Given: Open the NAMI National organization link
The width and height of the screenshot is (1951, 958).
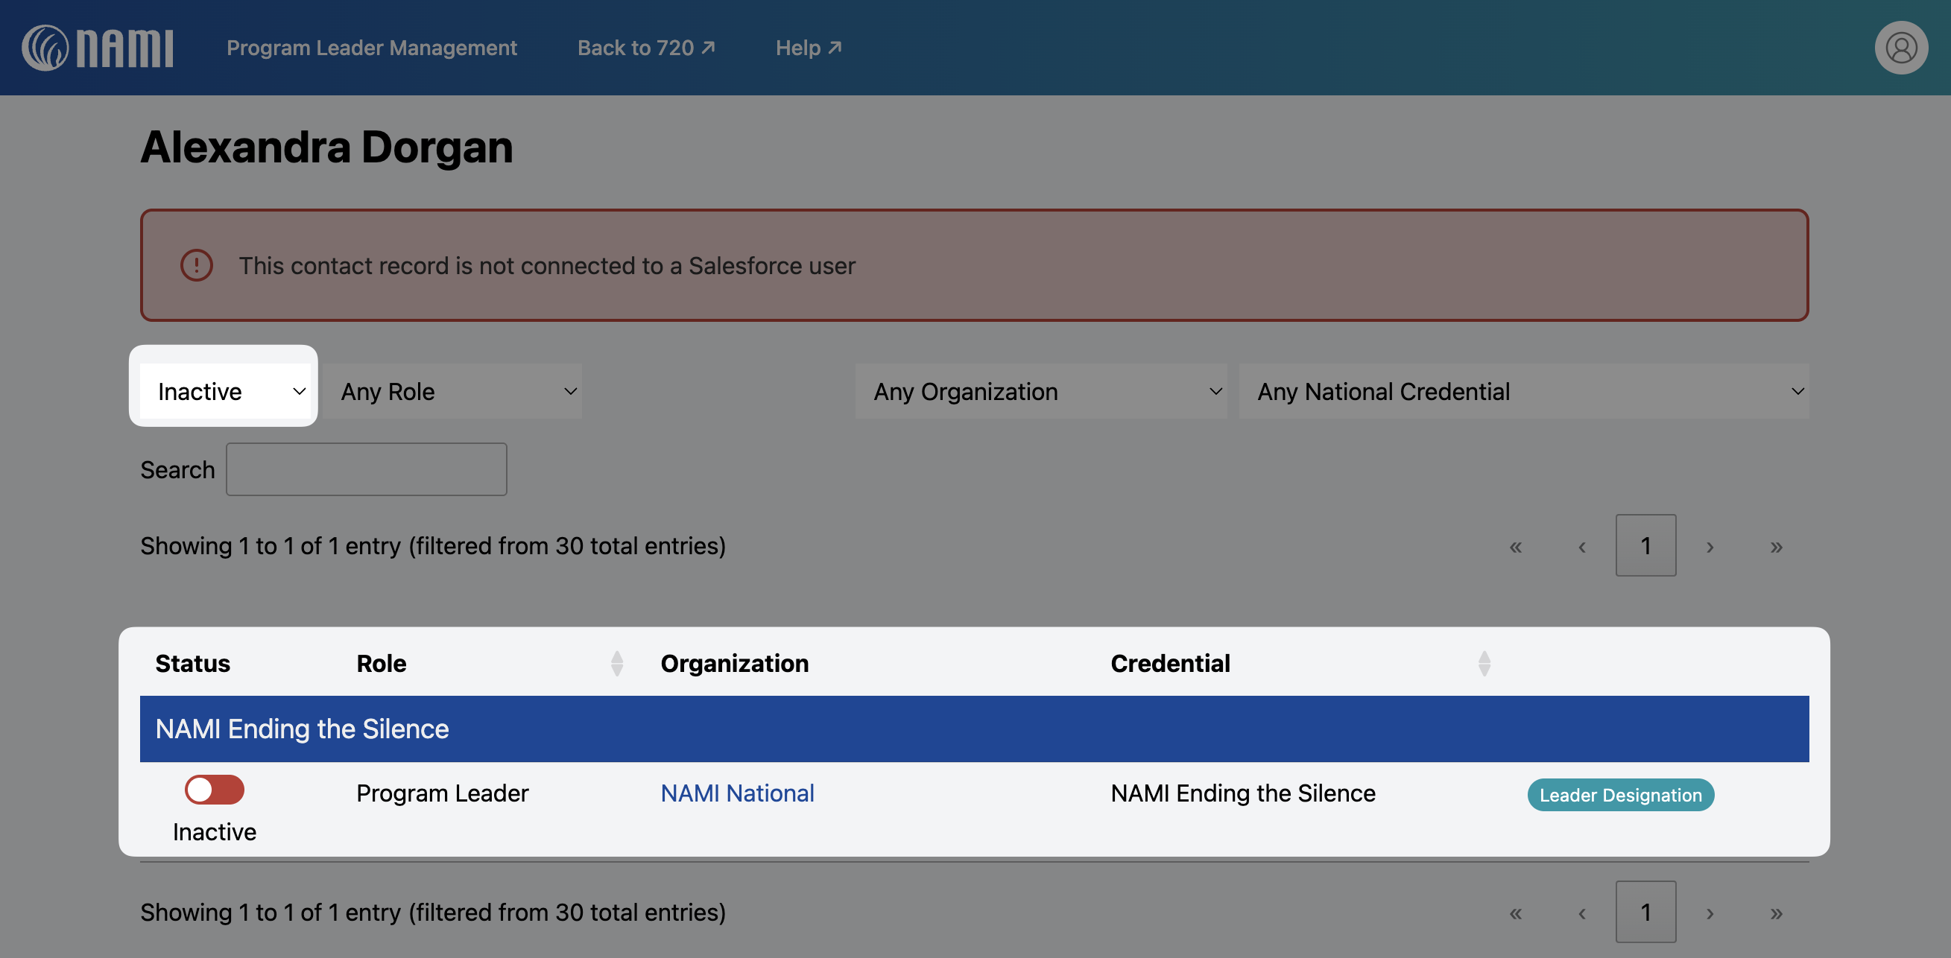Looking at the screenshot, I should (x=737, y=793).
